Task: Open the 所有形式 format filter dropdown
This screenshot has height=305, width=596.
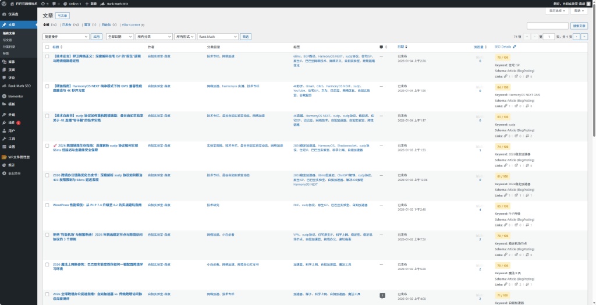Action: (185, 37)
